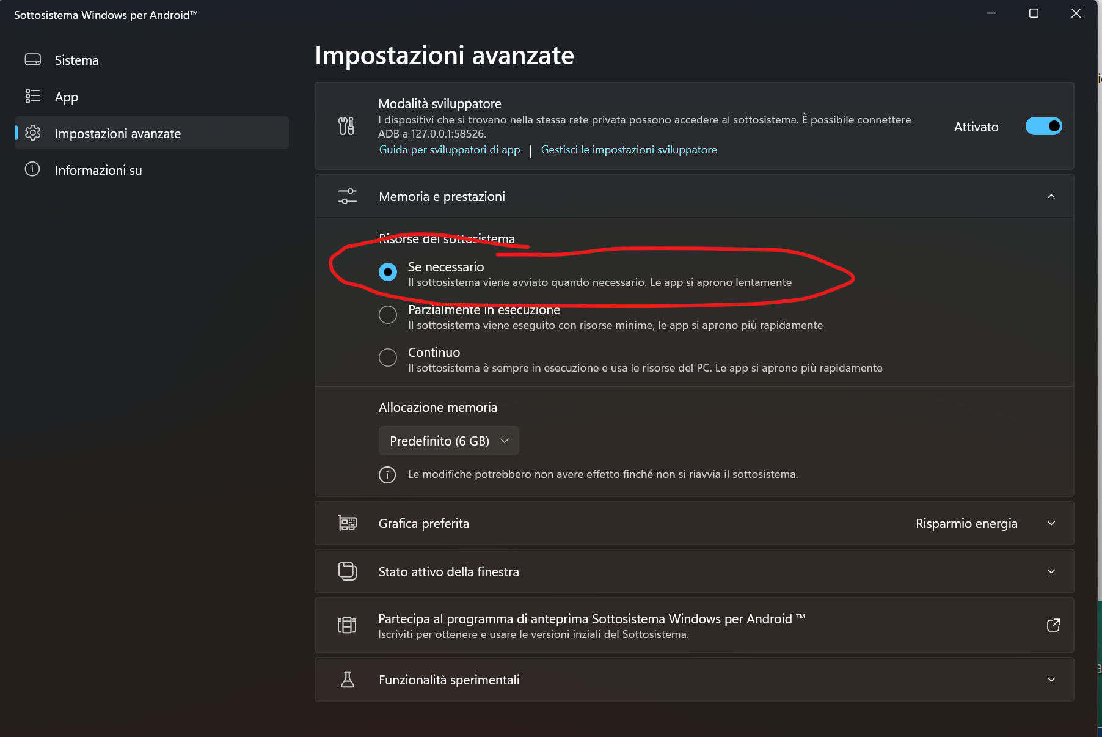Viewport: 1102px width, 737px height.
Task: Collapse the Memoria e prestazioni section
Action: click(x=1051, y=196)
